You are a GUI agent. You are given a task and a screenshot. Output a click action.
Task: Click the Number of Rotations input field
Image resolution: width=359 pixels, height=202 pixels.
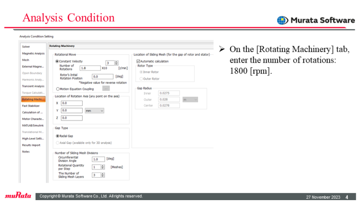[x=90, y=68]
